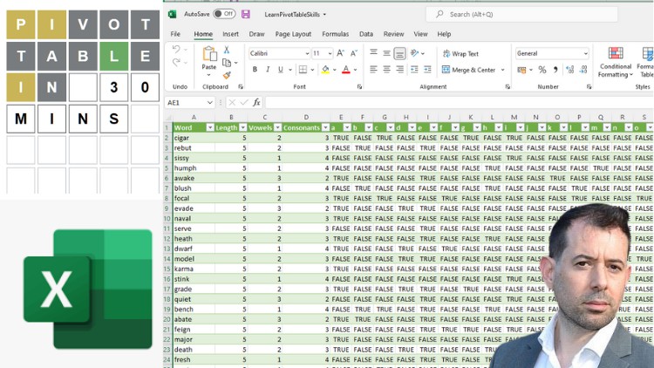The image size is (654, 368).
Task: Click the Wrap Text button
Action: pyautogui.click(x=460, y=54)
